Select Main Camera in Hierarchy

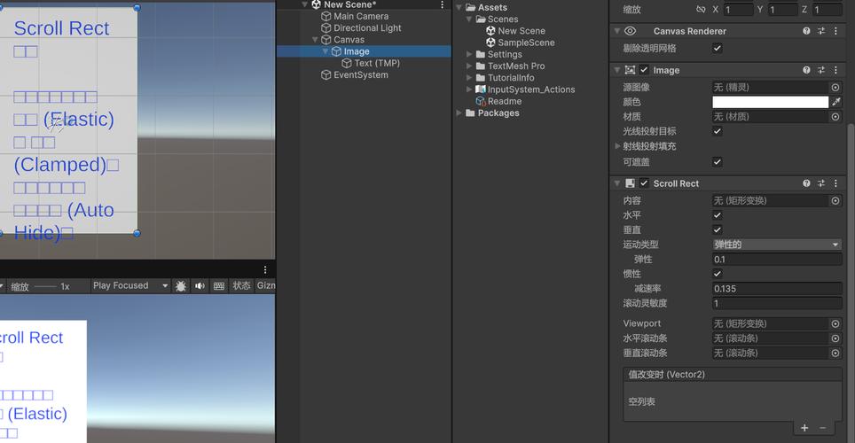coord(360,16)
